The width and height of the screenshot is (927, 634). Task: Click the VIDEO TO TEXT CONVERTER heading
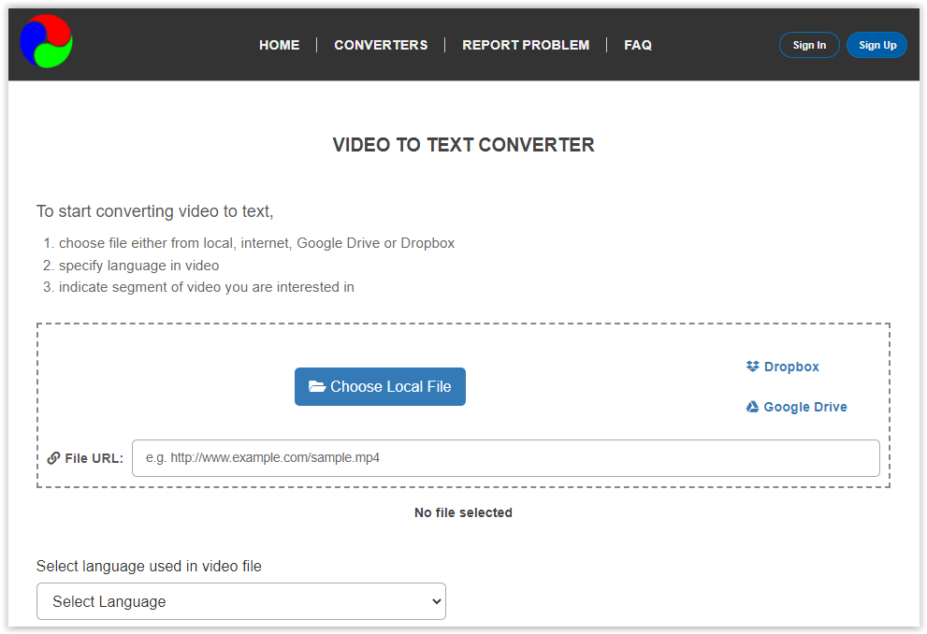coord(464,145)
